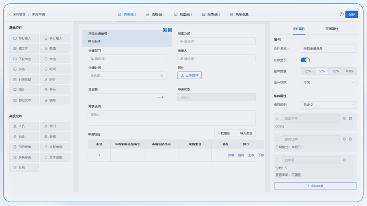Pick the 引用表单 control

point(24,147)
